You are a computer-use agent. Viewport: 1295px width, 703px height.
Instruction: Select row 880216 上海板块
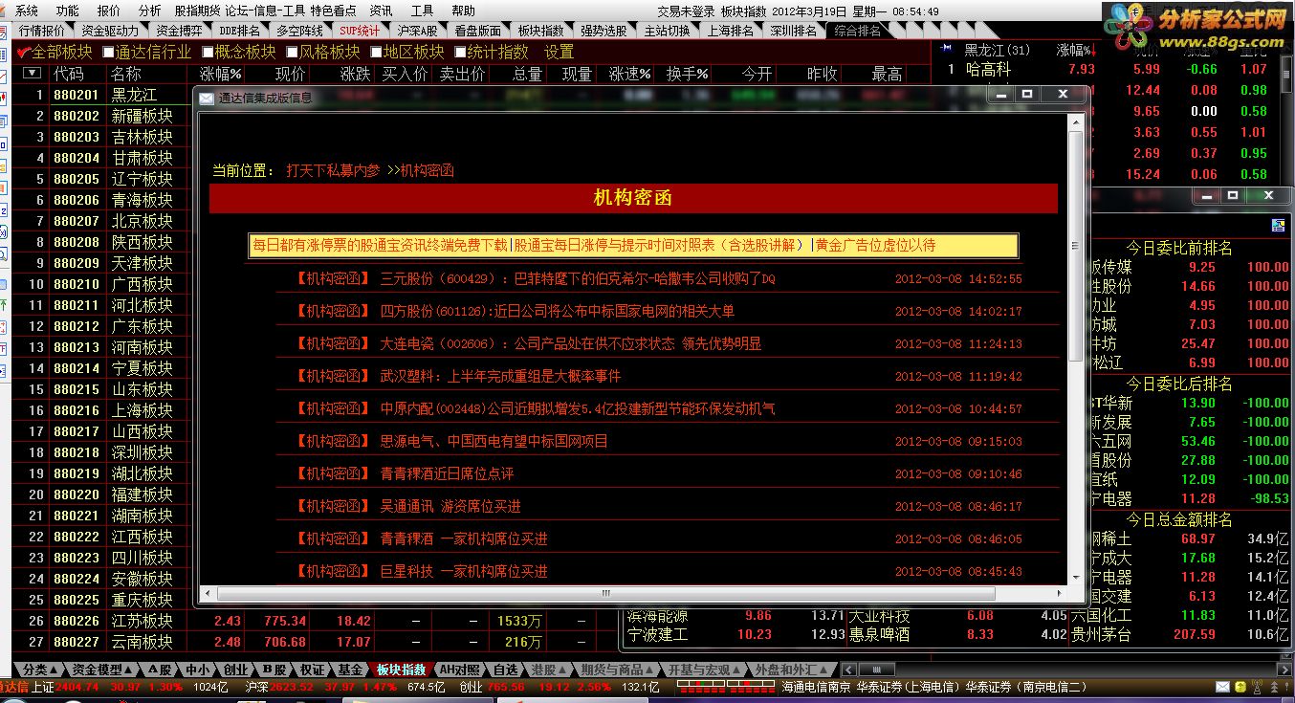click(x=100, y=410)
